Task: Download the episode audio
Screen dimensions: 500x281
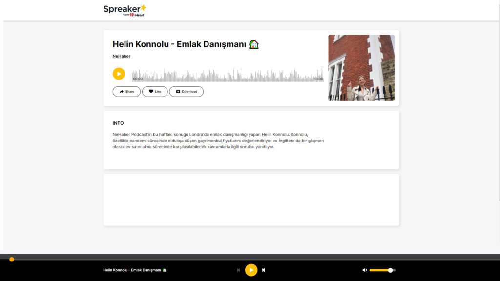Action: [186, 91]
